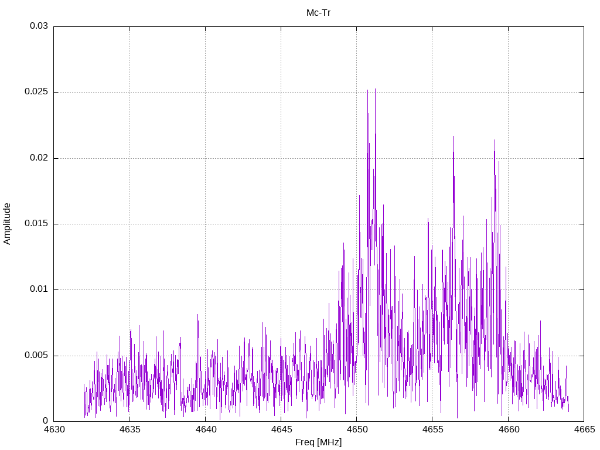Click the 0.01 y-axis tick label
This screenshot has width=600, height=450.
(x=39, y=289)
